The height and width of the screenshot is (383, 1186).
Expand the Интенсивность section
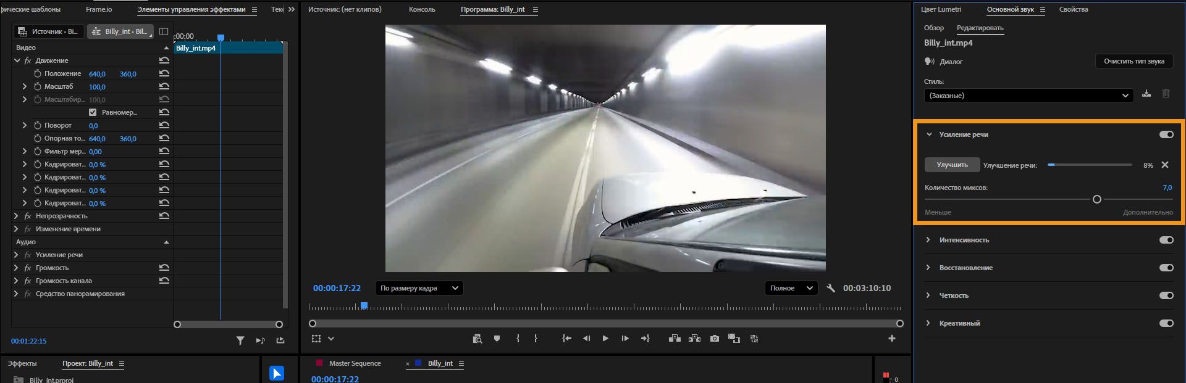[928, 240]
